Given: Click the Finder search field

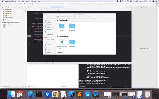Looking at the screenshot, I should point(101,17).
